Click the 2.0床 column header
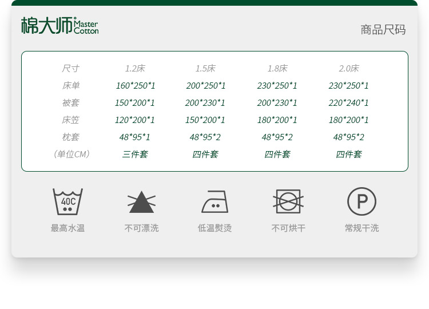 pos(348,69)
